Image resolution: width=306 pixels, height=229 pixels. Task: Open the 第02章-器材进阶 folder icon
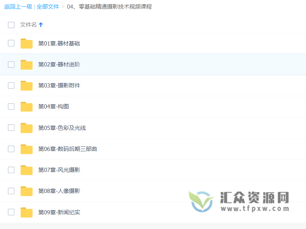coord(26,65)
